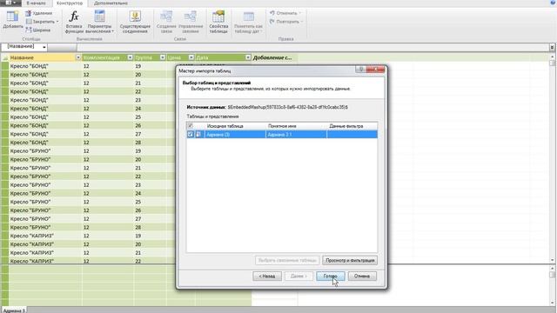The width and height of the screenshot is (557, 313).
Task: Click the Ширина column width icon
Action: tap(29, 30)
